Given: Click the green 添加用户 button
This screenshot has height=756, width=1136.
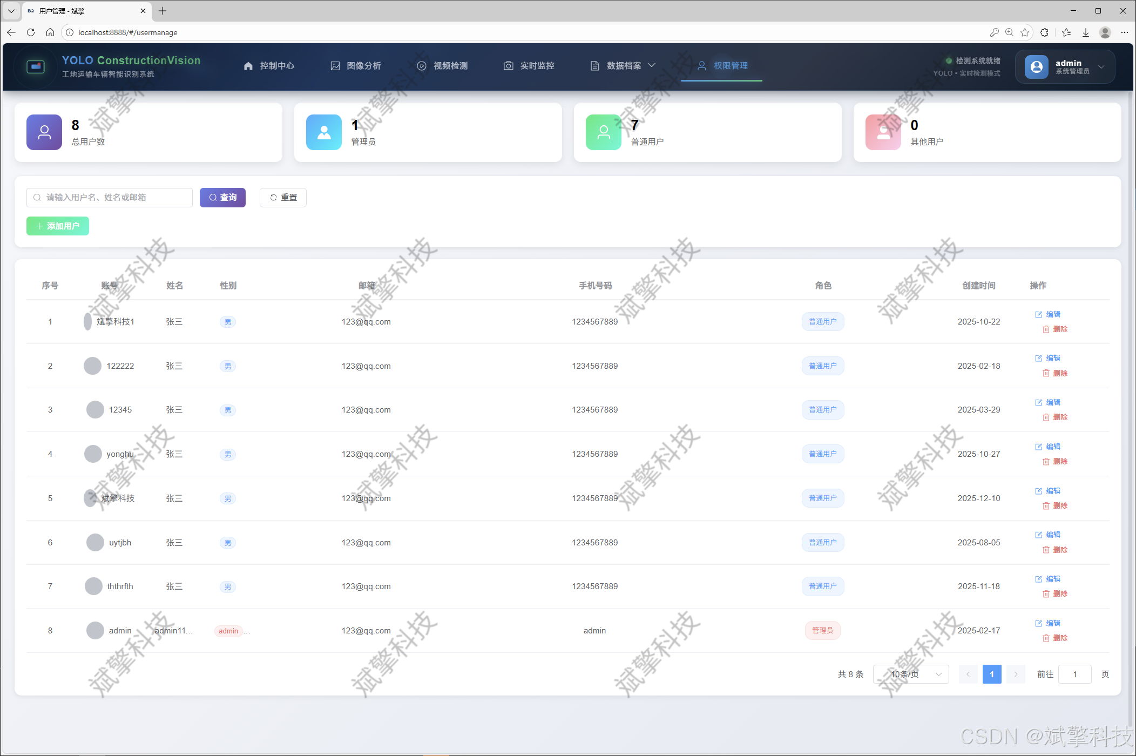Looking at the screenshot, I should (x=58, y=226).
